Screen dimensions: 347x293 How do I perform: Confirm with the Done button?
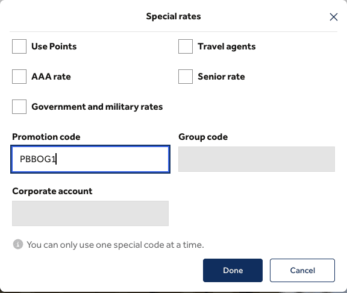[x=233, y=270]
